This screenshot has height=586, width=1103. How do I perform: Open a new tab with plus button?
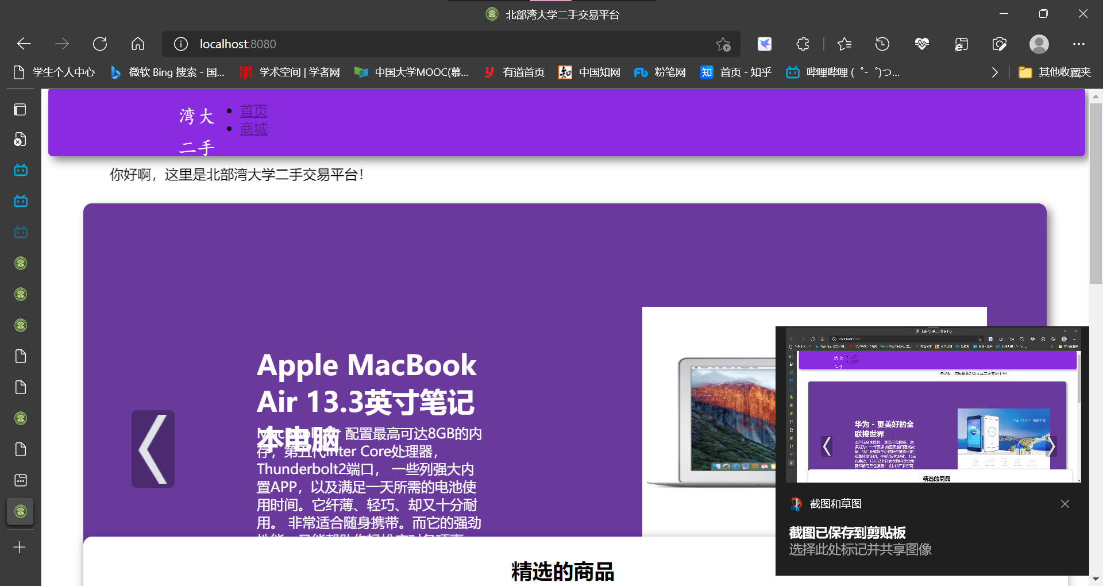coord(20,547)
